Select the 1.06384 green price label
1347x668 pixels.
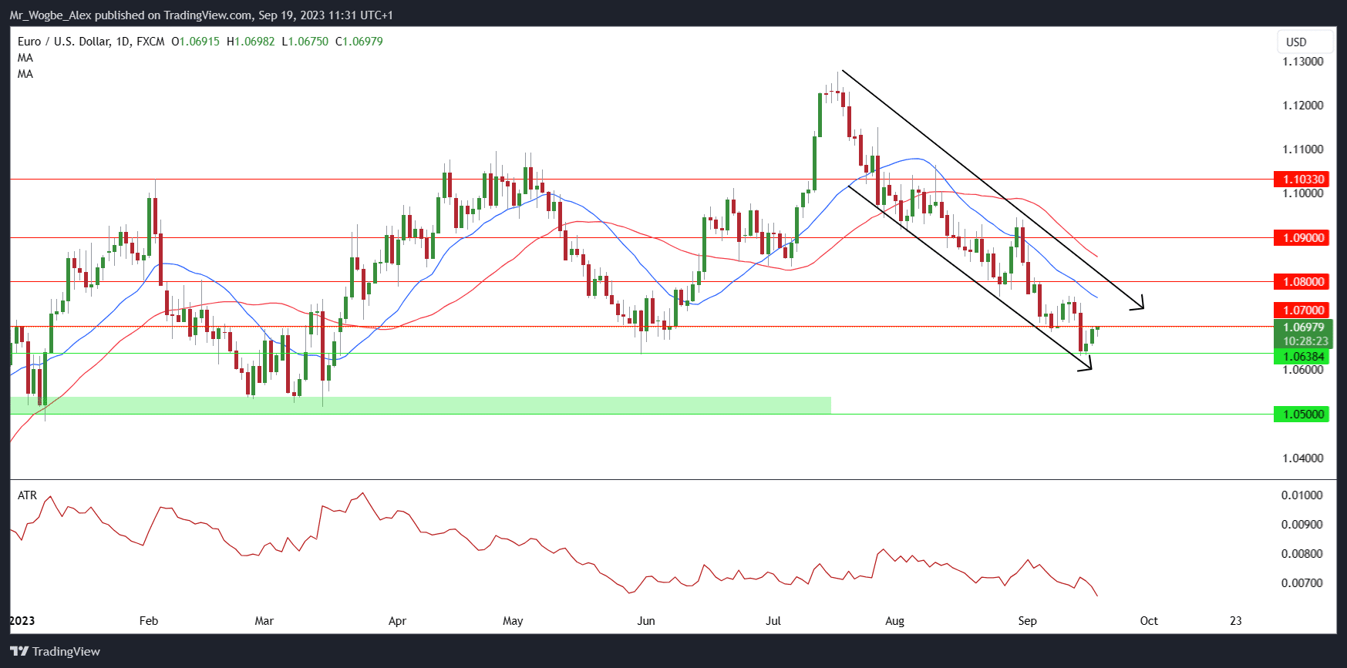click(1302, 357)
